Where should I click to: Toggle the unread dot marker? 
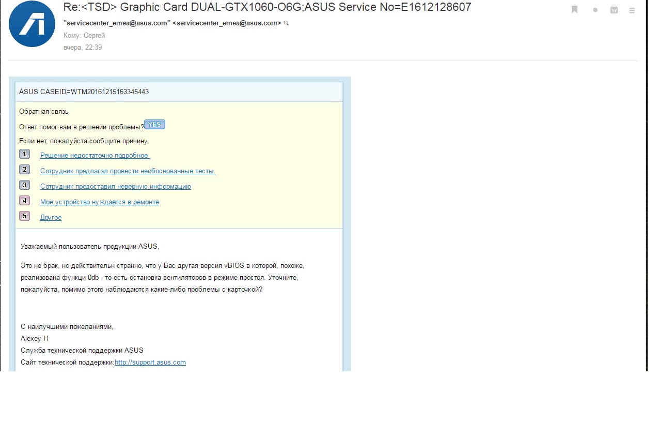(x=595, y=10)
